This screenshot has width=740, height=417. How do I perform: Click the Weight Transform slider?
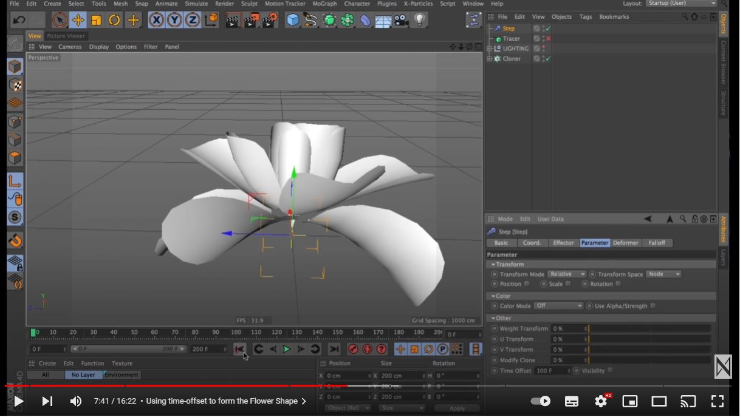coord(649,329)
